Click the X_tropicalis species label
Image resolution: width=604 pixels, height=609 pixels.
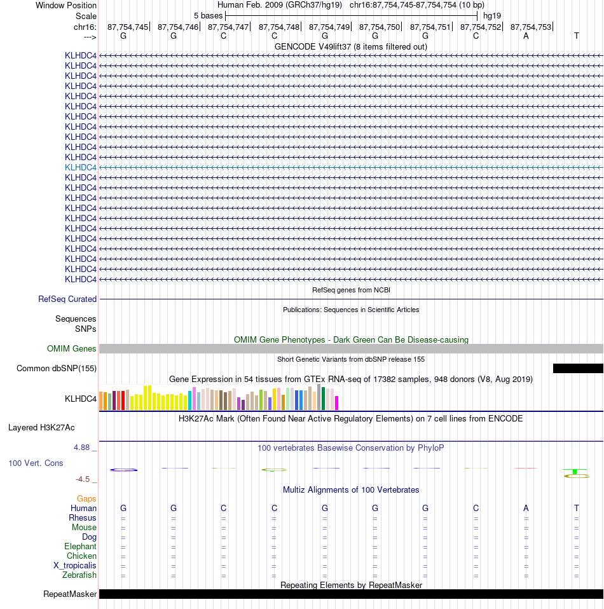pyautogui.click(x=74, y=566)
